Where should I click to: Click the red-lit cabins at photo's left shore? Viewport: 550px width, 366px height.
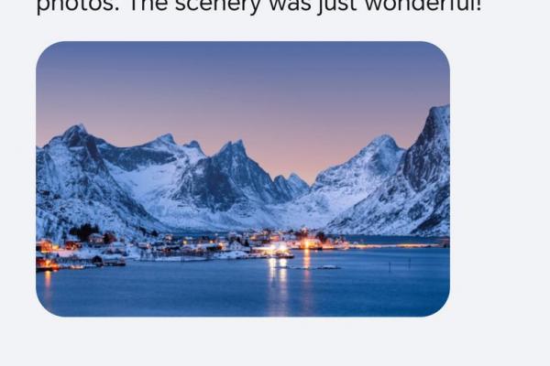(48, 255)
